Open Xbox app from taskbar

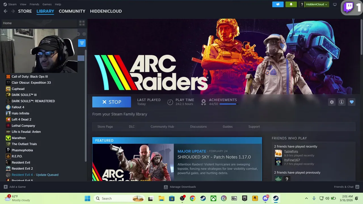(213, 198)
